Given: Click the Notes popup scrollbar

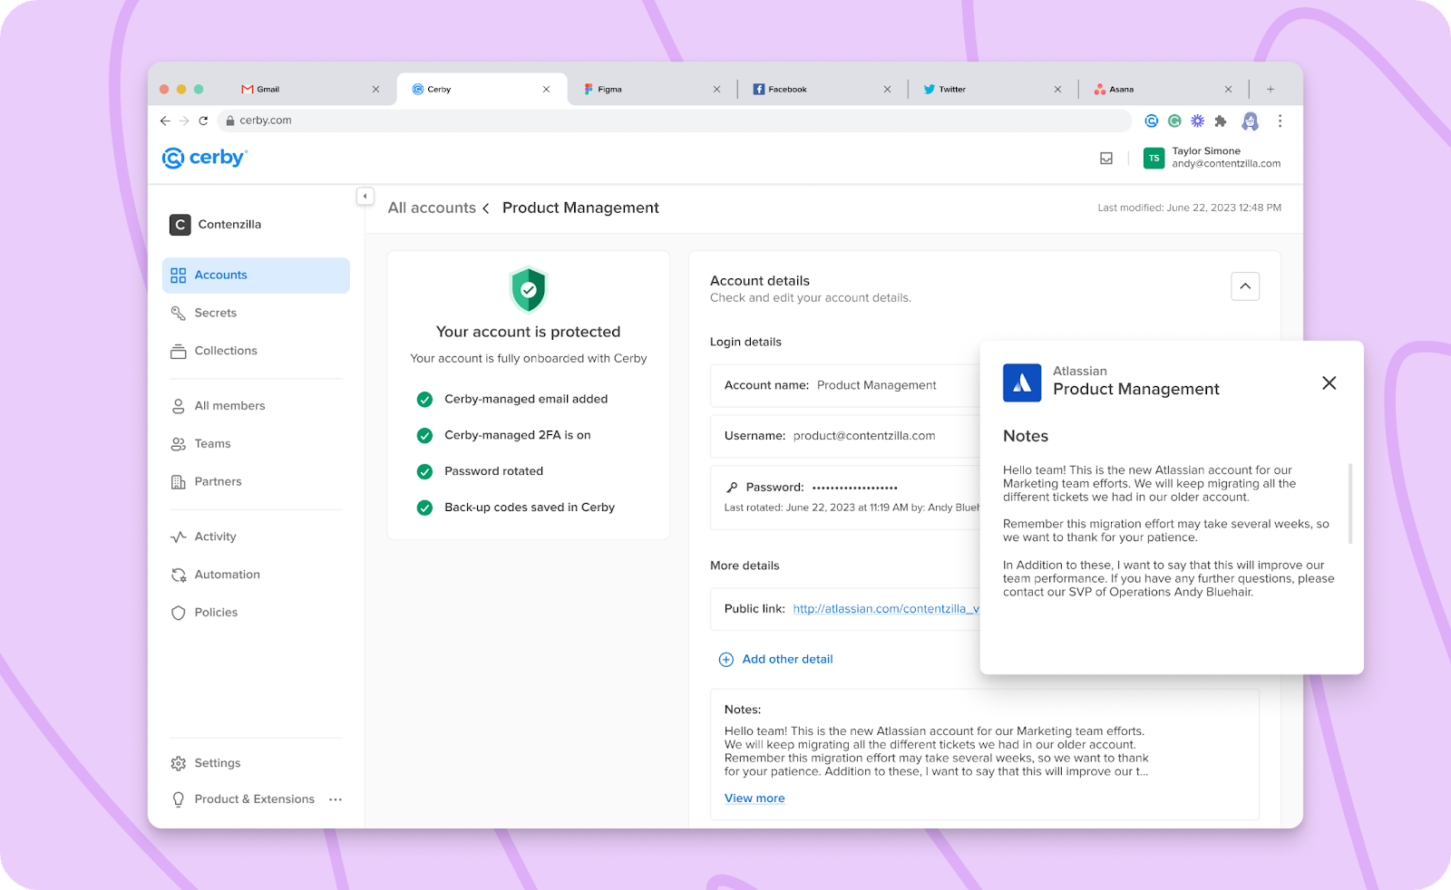Looking at the screenshot, I should (x=1350, y=504).
